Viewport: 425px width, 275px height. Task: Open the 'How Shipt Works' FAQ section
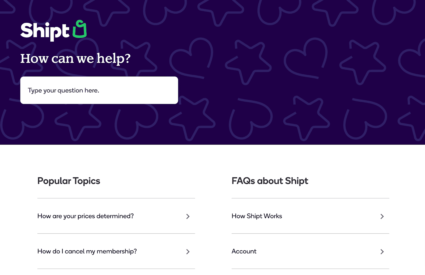point(257,216)
